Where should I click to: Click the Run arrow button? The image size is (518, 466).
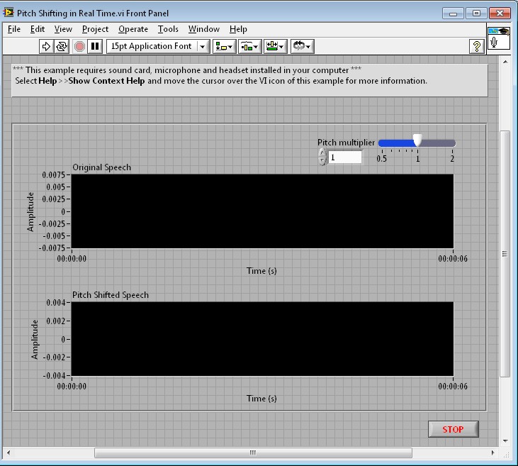(46, 46)
